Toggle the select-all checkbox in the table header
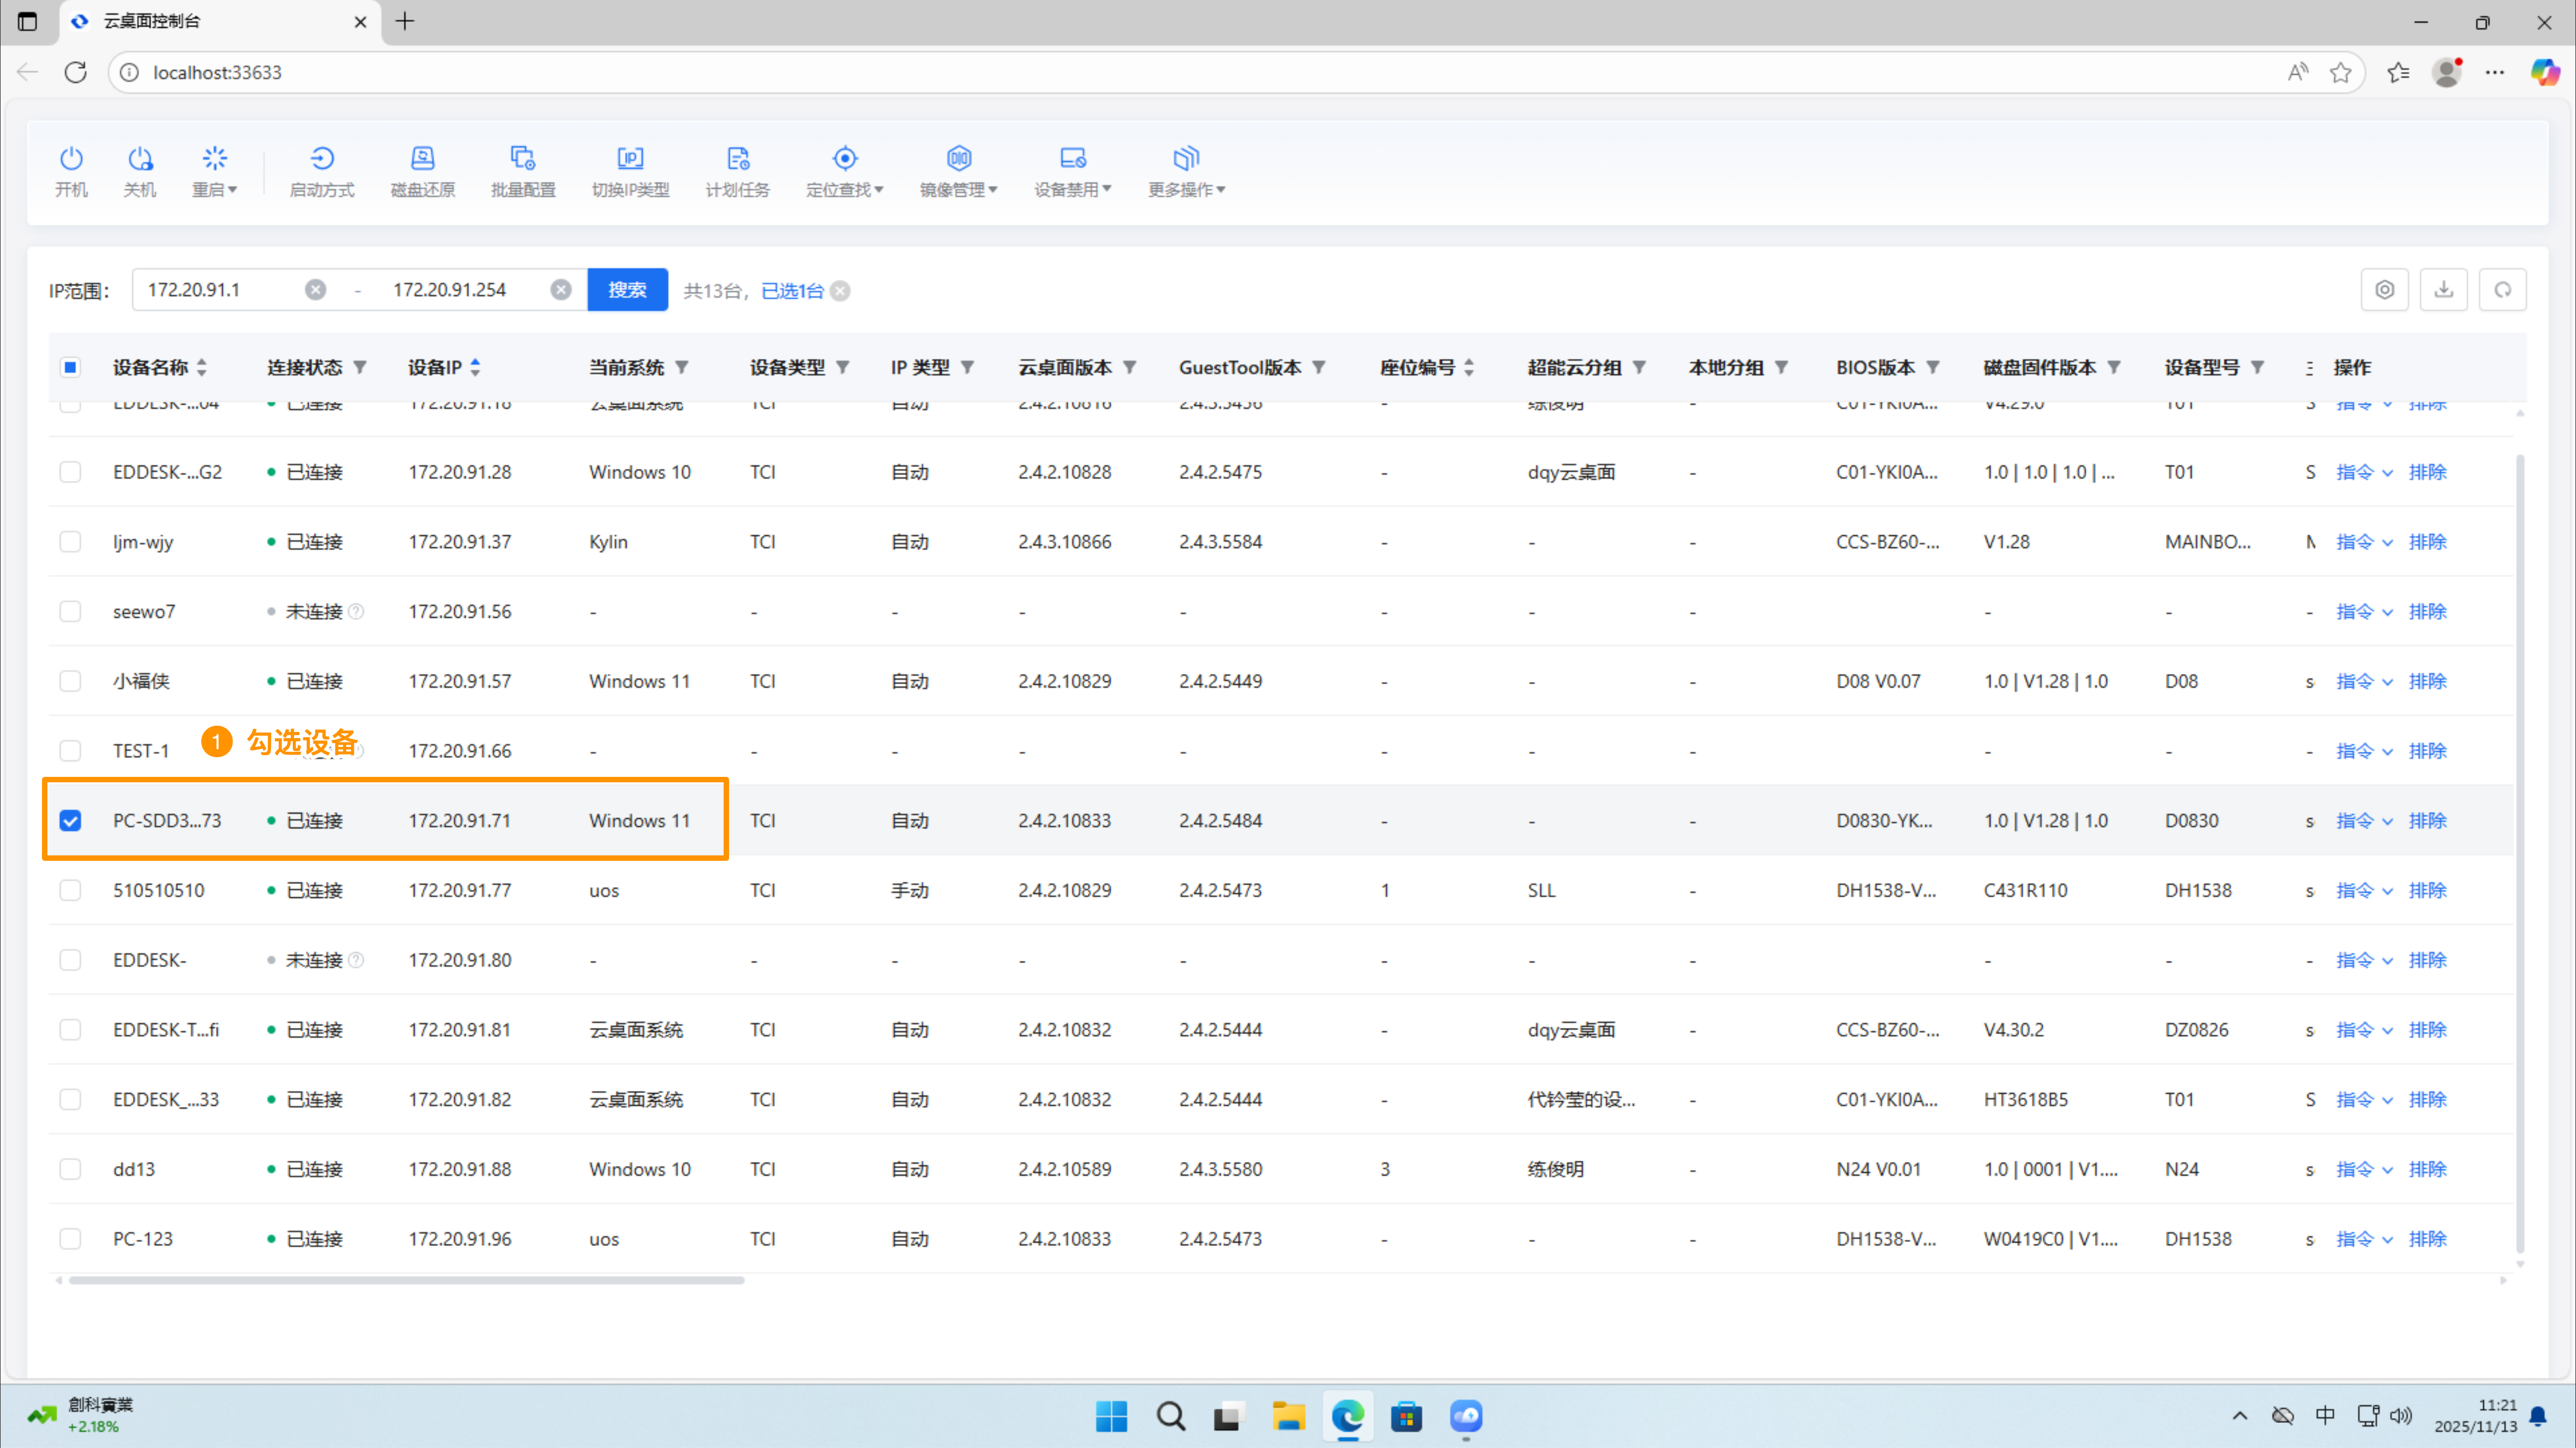Image resolution: width=2576 pixels, height=1448 pixels. [x=70, y=367]
